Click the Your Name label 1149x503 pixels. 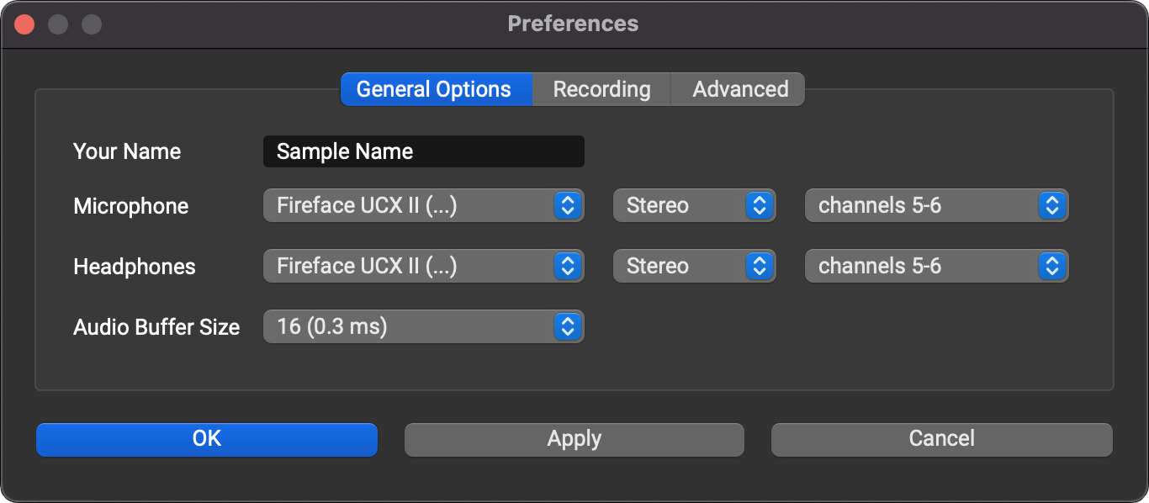(127, 151)
